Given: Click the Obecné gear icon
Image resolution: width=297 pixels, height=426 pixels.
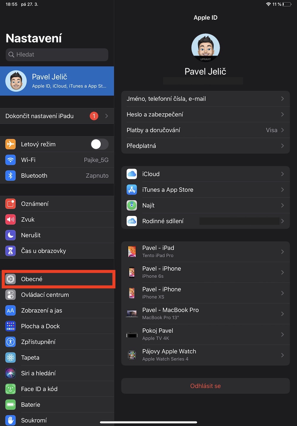Looking at the screenshot, I should [x=10, y=279].
